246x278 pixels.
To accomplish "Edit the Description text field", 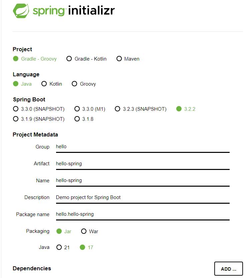I will click(x=143, y=197).
